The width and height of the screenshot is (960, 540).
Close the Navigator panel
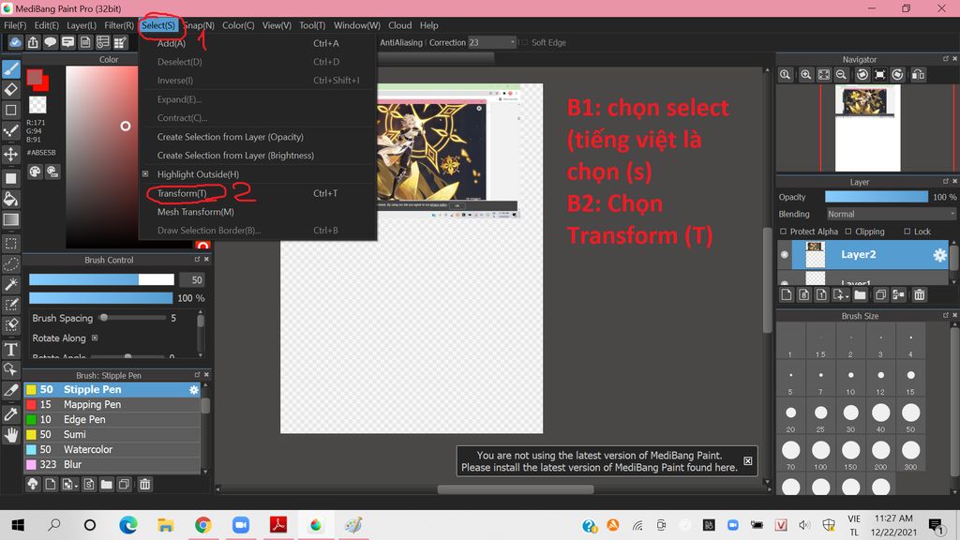point(954,59)
